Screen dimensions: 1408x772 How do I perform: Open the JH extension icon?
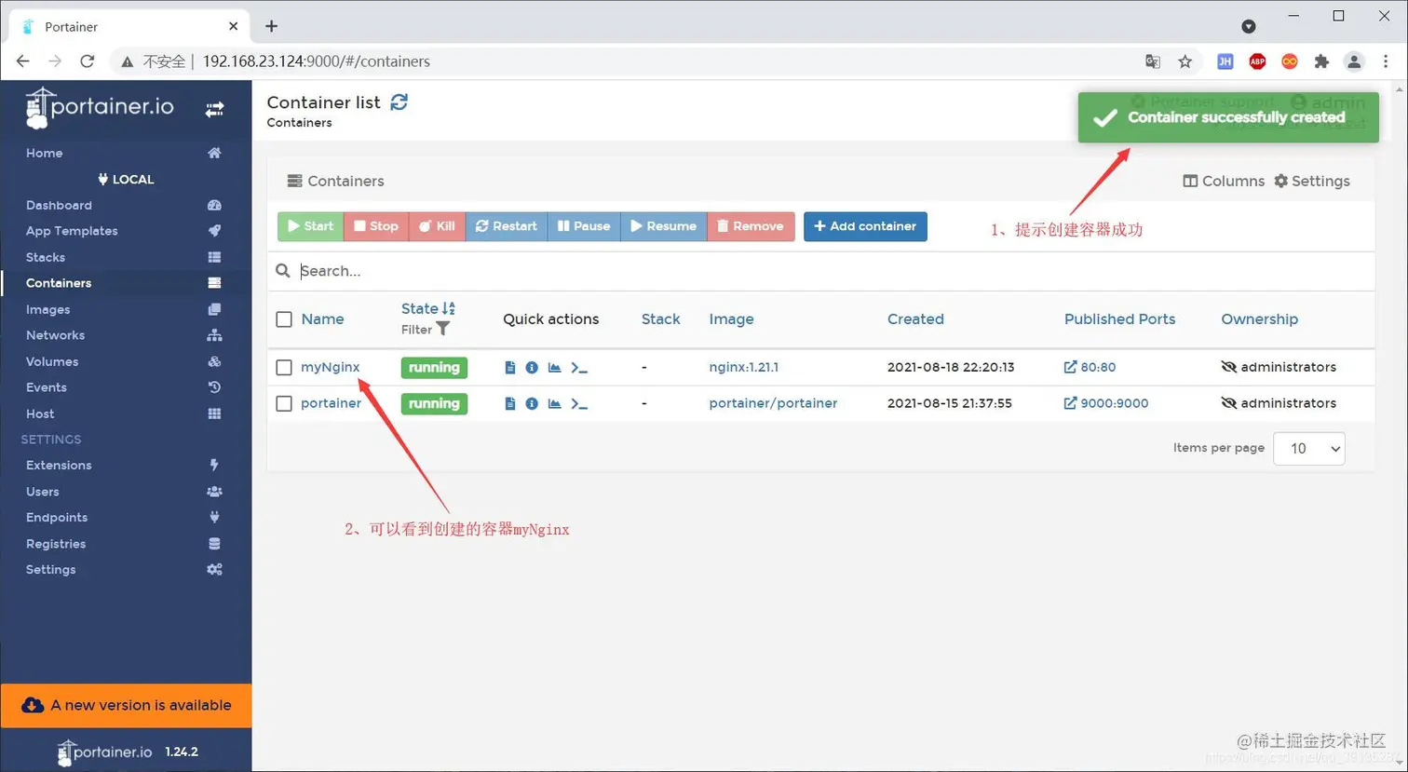(1225, 61)
